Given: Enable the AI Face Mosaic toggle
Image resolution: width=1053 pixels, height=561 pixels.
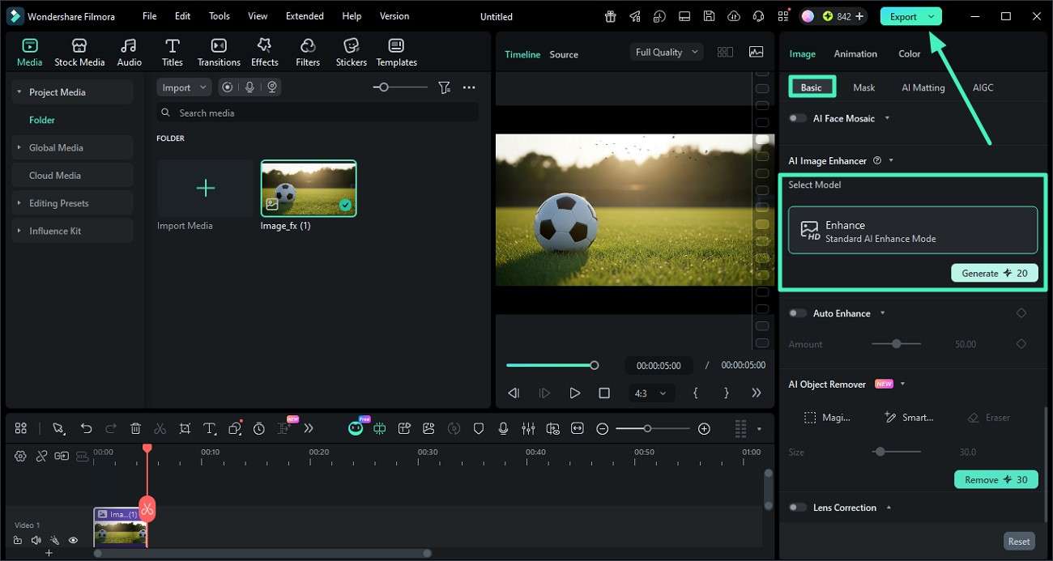Looking at the screenshot, I should [796, 117].
